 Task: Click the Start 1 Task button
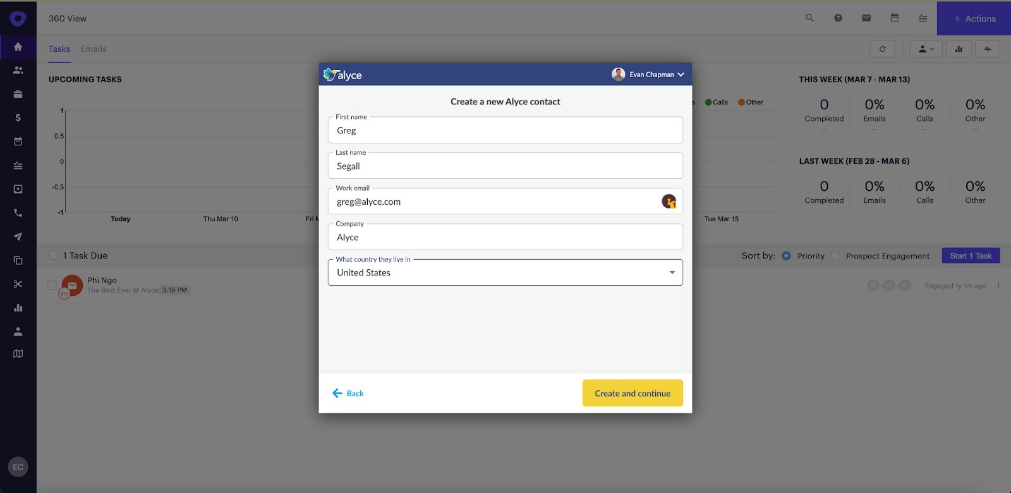tap(971, 256)
